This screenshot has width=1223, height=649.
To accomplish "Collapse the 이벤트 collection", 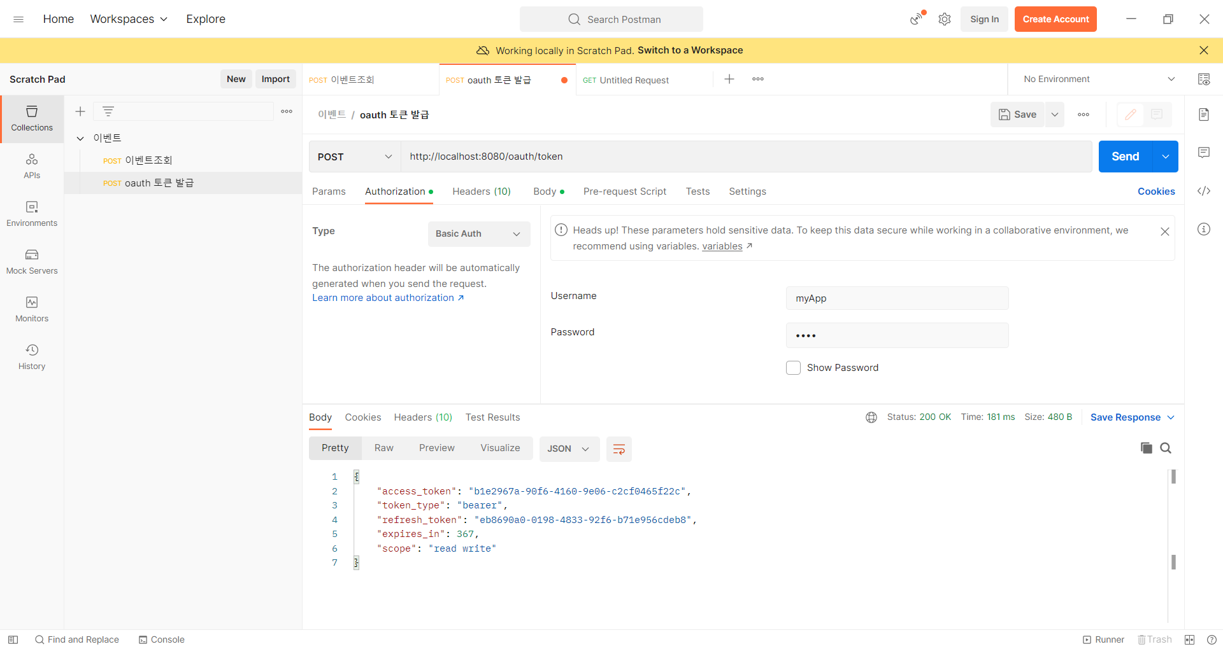I will click(80, 138).
